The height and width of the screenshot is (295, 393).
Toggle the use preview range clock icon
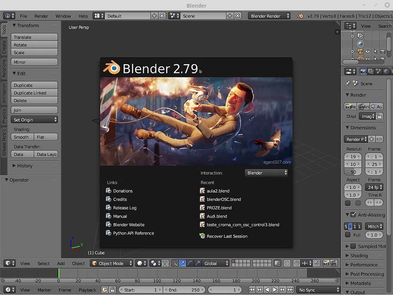tap(105, 290)
